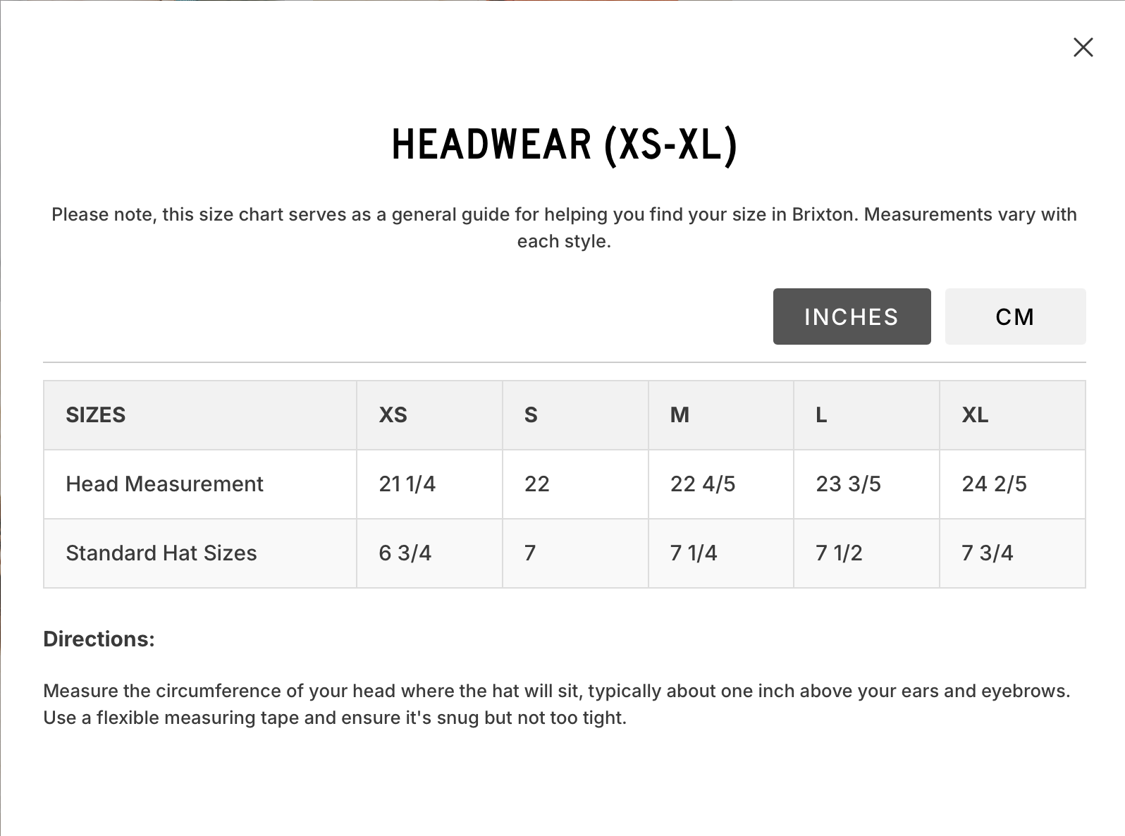Switch measurements to CM
The image size is (1125, 836).
pos(1014,316)
